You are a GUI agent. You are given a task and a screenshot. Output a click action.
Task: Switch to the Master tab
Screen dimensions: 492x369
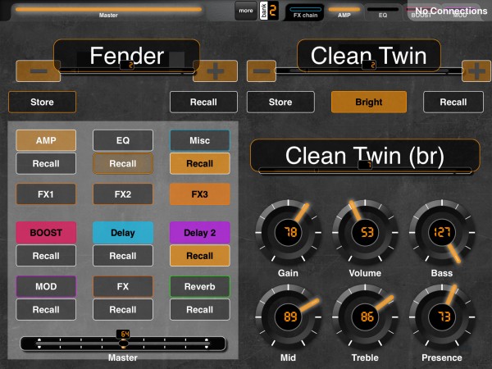108,12
